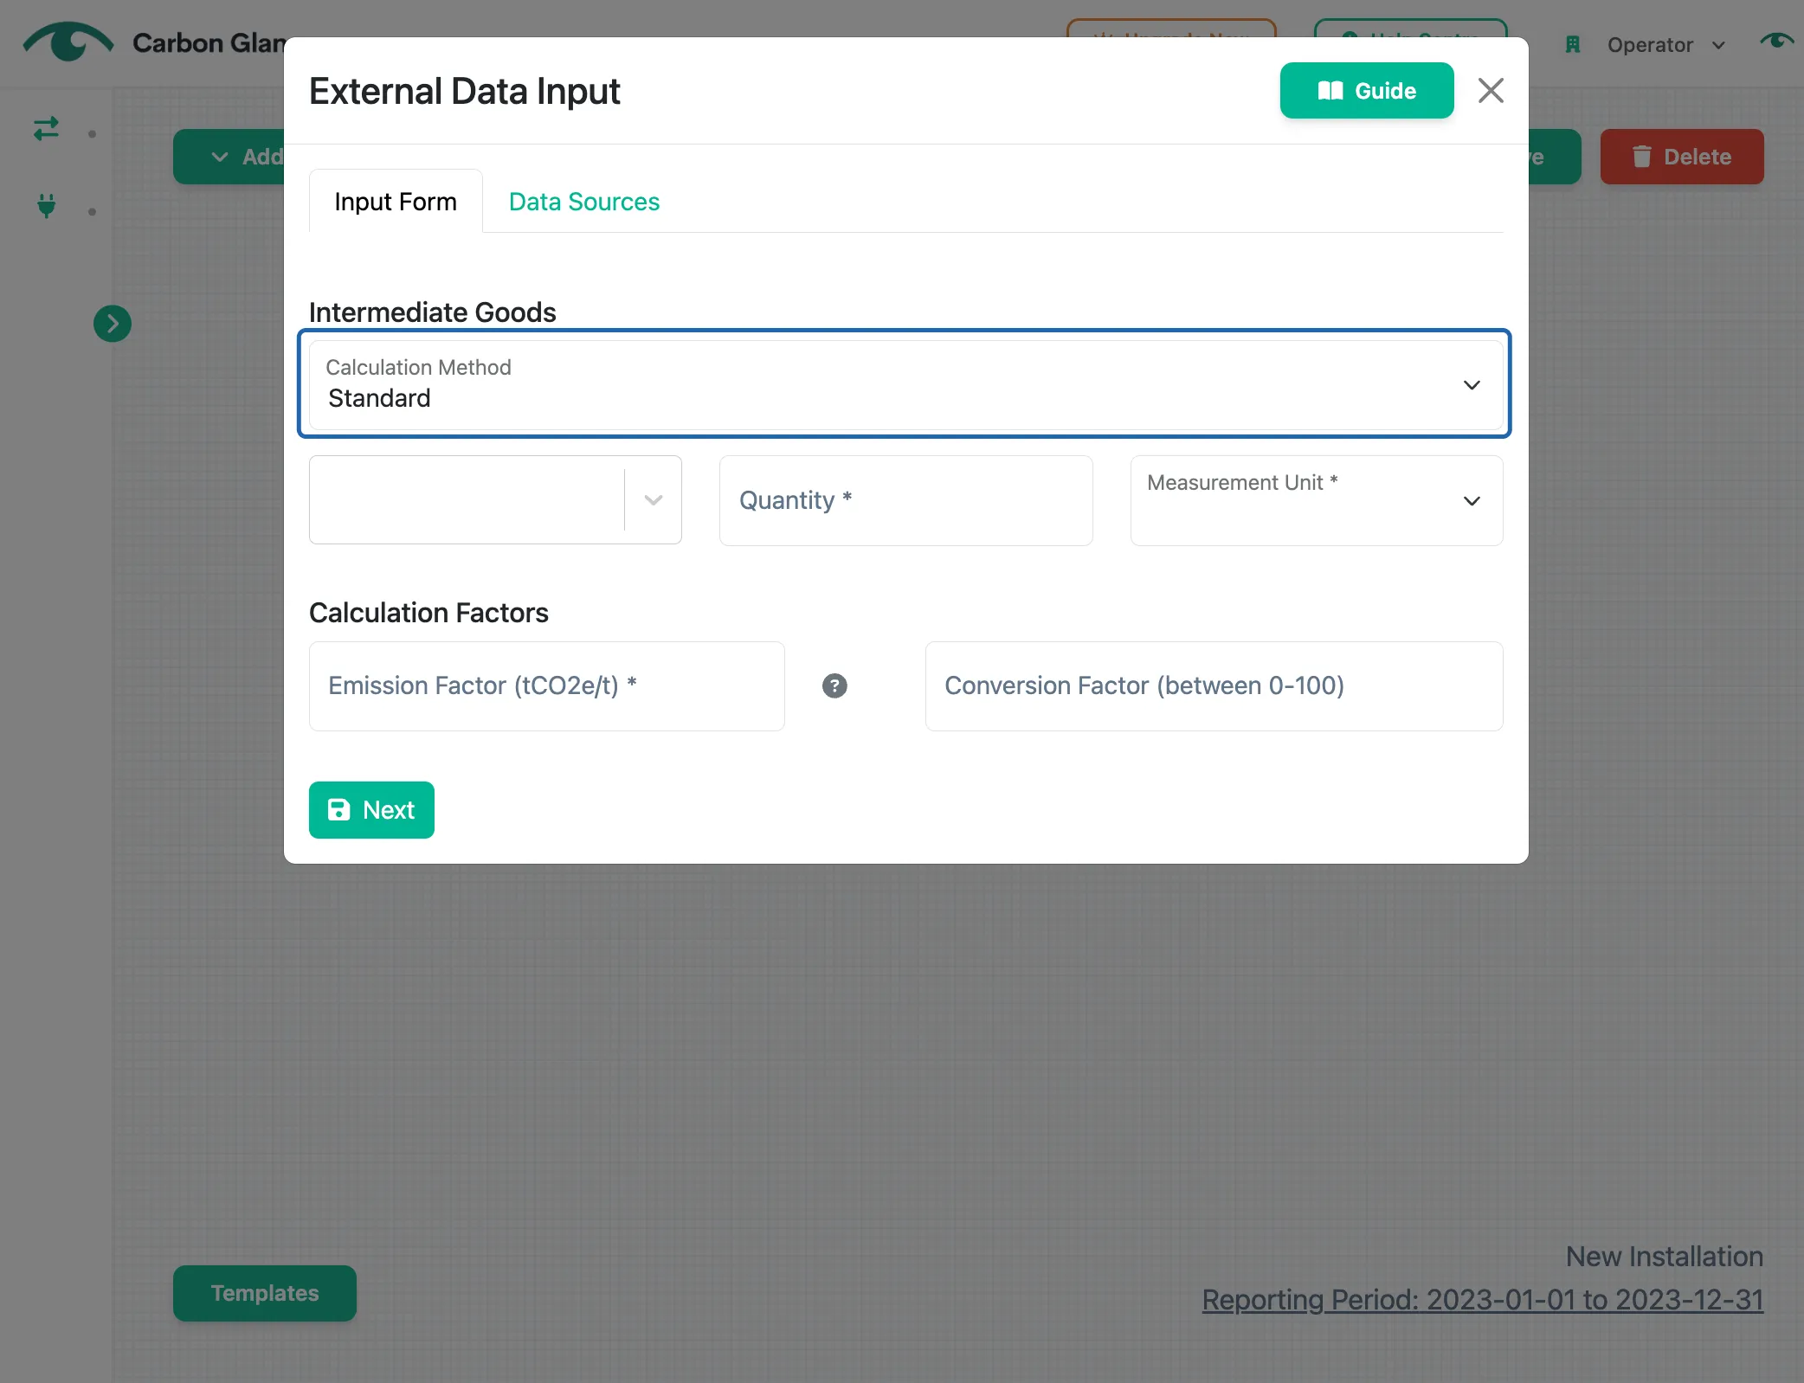Viewport: 1804px width, 1383px height.
Task: Click the eye icon at top right
Action: 1775,41
